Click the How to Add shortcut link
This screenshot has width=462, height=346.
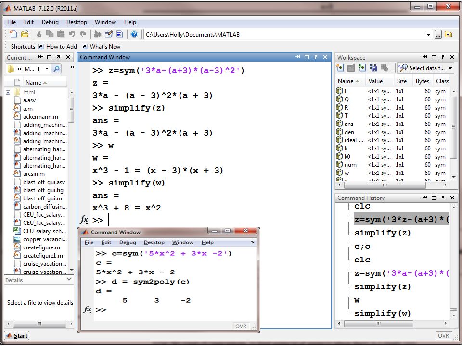pos(58,47)
